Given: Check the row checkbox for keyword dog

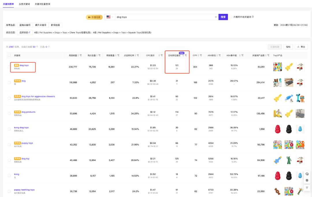Looking at the screenshot, I should [x=9, y=82].
